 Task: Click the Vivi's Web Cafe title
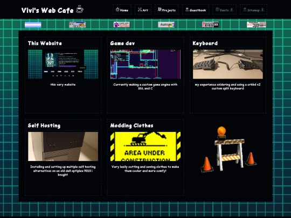point(47,10)
